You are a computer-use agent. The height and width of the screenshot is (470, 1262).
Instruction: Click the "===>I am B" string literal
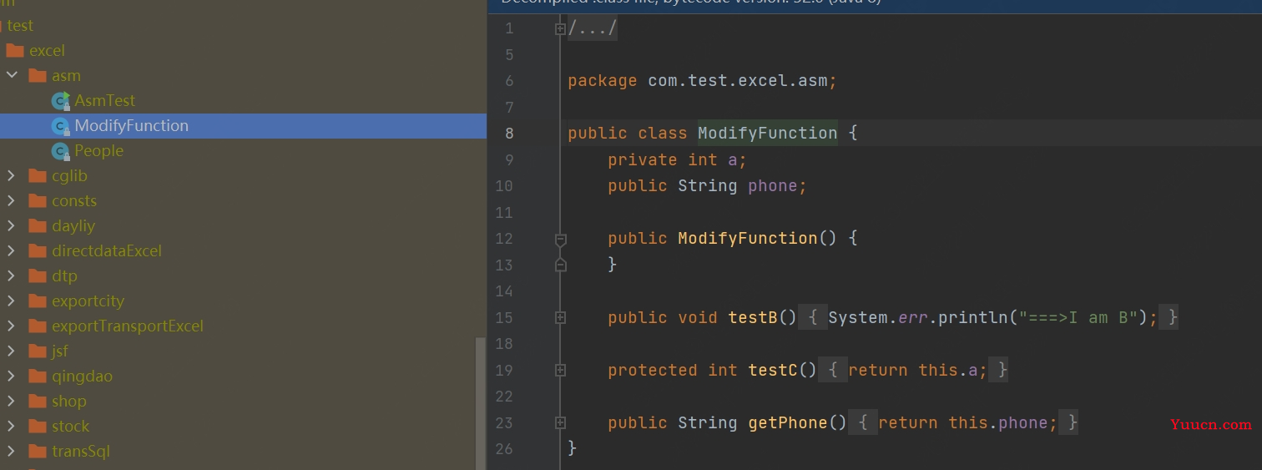click(x=1078, y=317)
